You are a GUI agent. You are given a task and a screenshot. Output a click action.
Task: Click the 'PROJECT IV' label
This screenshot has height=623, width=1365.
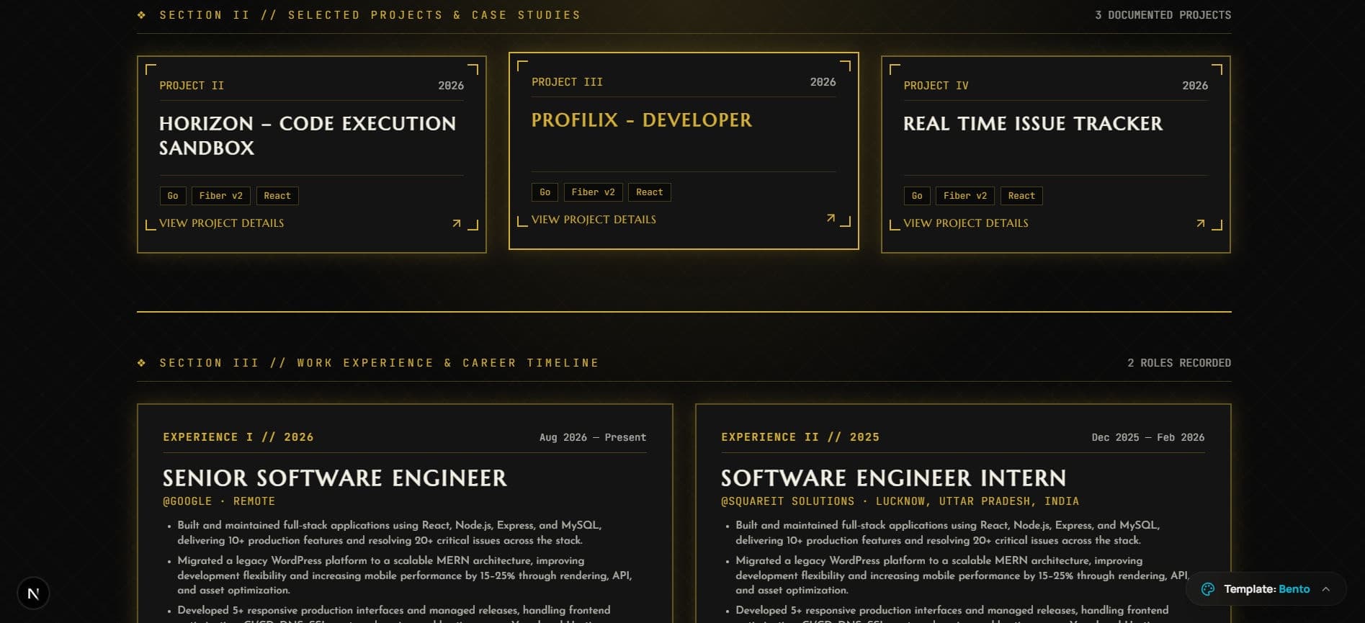click(936, 86)
